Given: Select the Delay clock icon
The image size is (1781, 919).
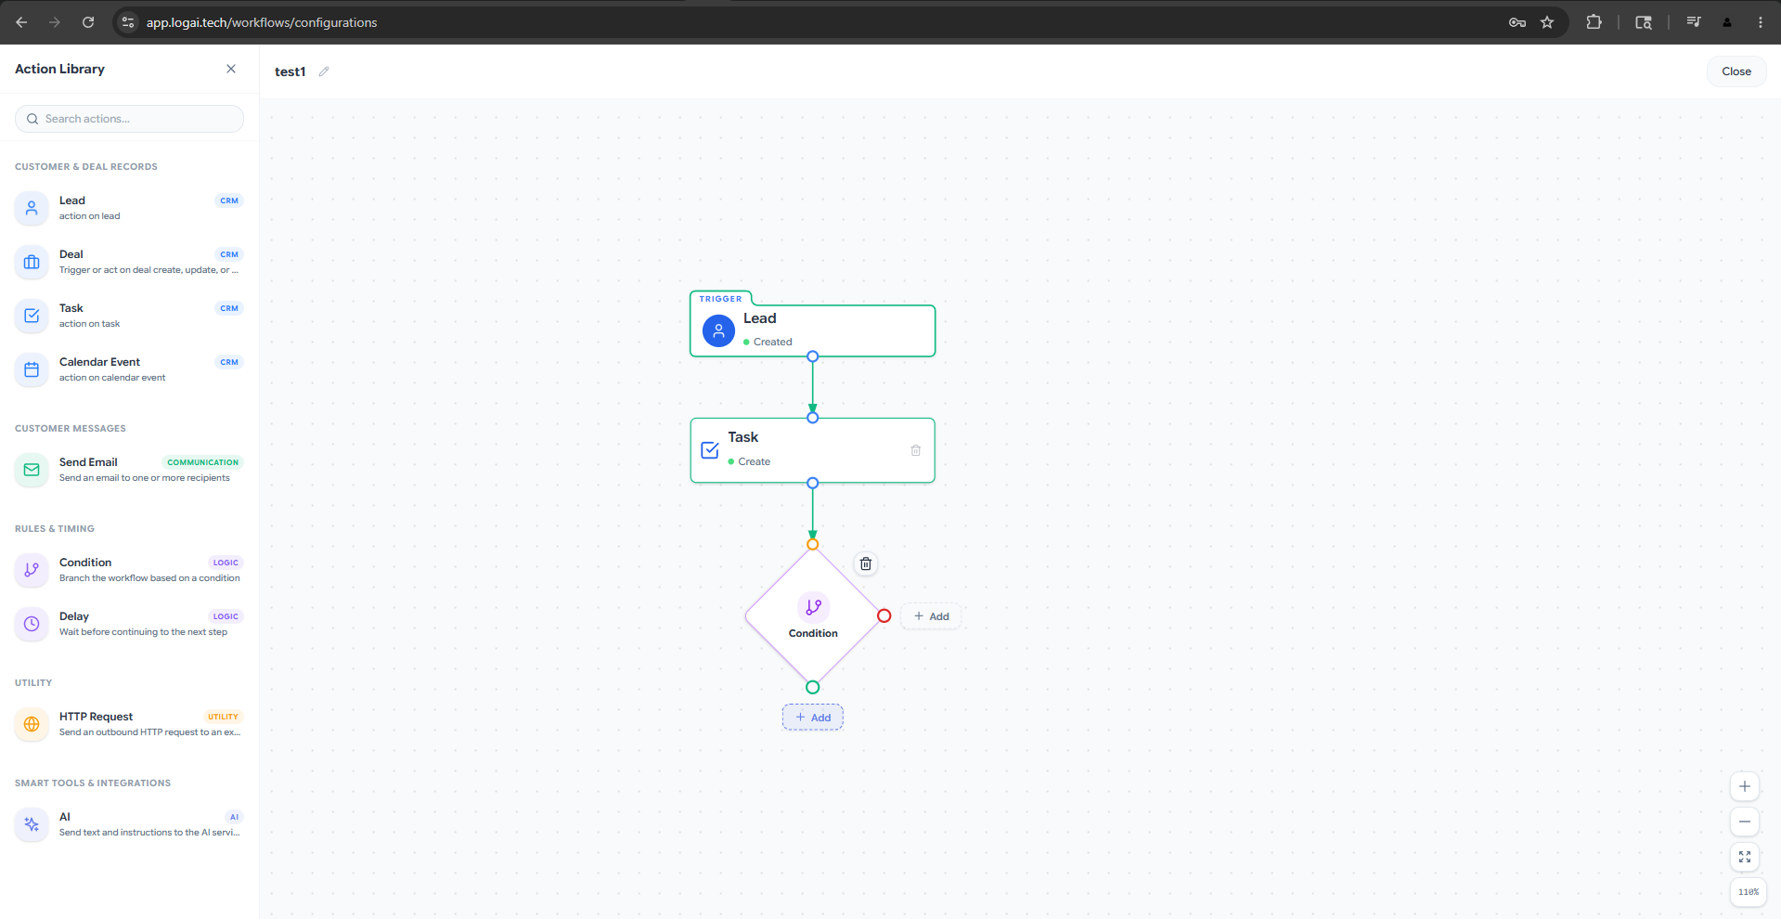Looking at the screenshot, I should [x=32, y=624].
